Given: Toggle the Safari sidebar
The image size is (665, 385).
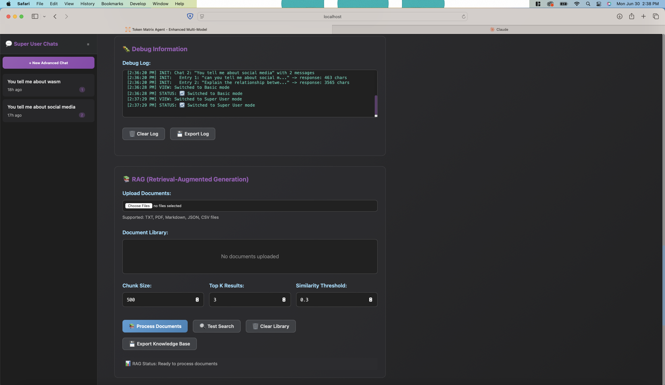Looking at the screenshot, I should (x=35, y=17).
